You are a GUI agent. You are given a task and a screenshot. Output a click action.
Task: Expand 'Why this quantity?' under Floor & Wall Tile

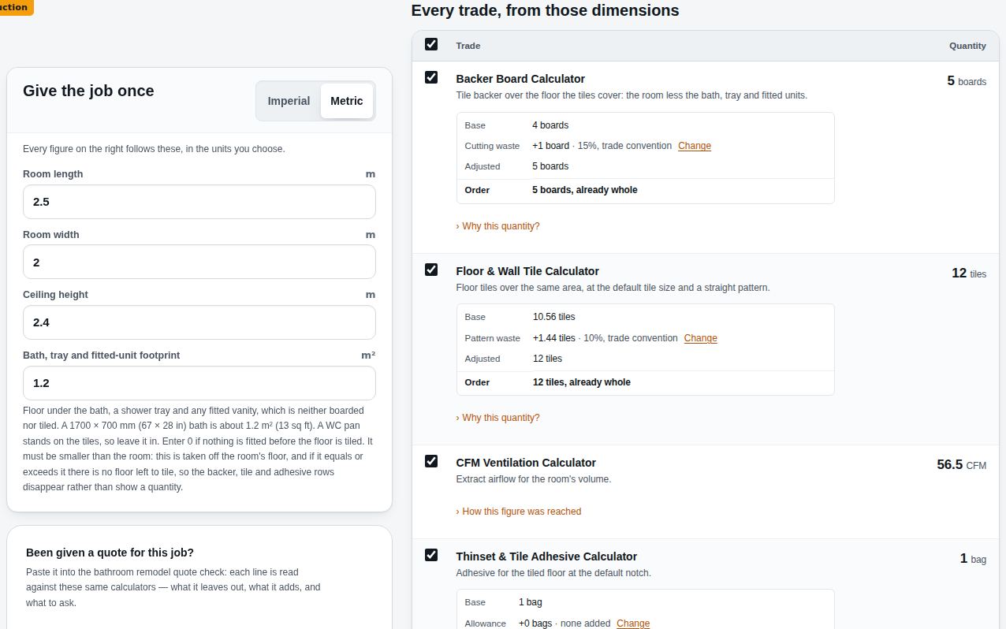pos(498,418)
